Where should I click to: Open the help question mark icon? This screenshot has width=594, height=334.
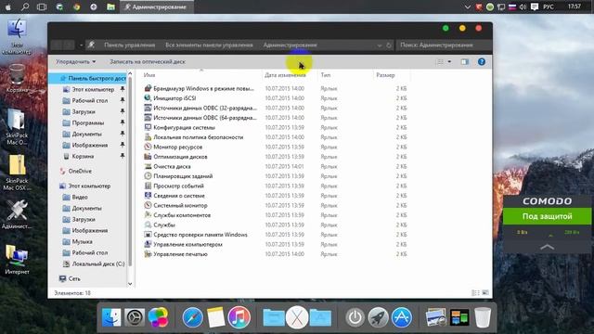coord(482,62)
